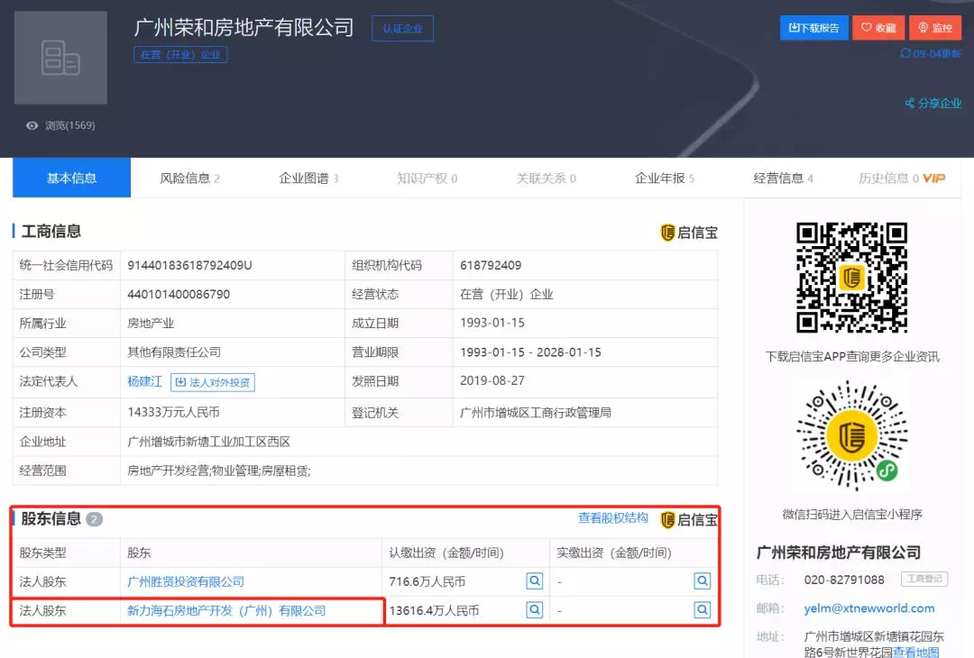Open shareholder 新力海石房地产开发（广州）有限公司 link
Viewport: 974px width, 658px height.
226,610
